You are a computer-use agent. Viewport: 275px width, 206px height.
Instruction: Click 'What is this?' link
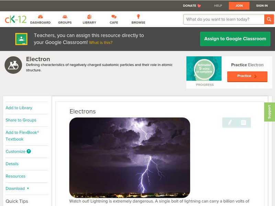pos(101,43)
